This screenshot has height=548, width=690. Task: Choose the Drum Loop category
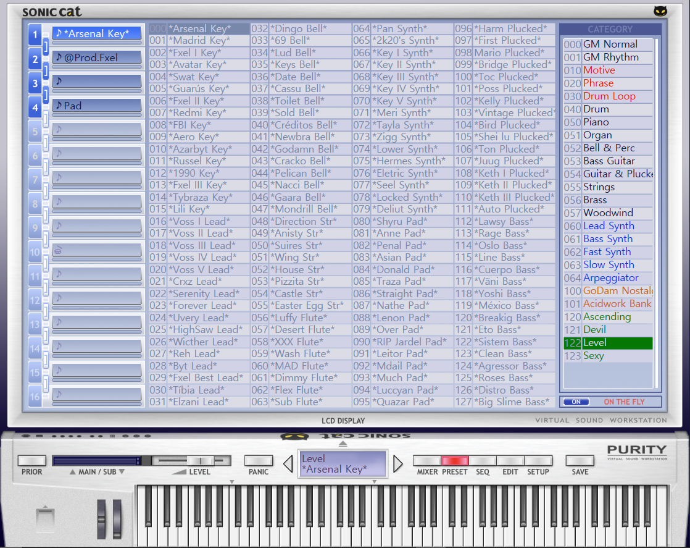tap(608, 96)
